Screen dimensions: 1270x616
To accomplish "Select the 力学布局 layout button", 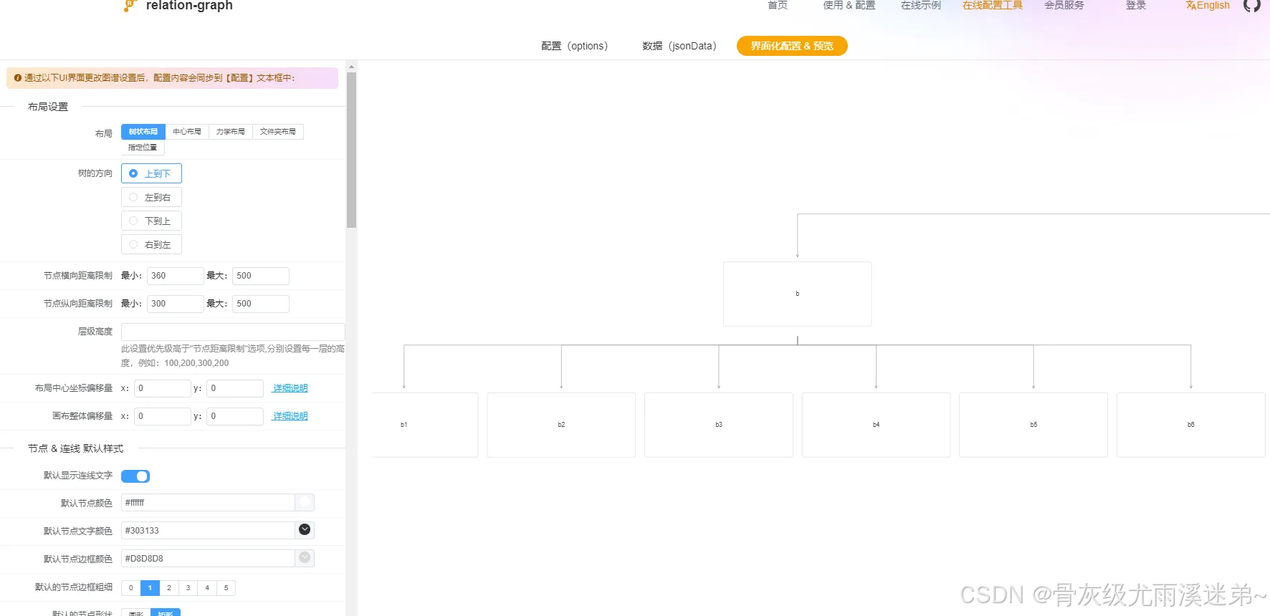I will [230, 132].
